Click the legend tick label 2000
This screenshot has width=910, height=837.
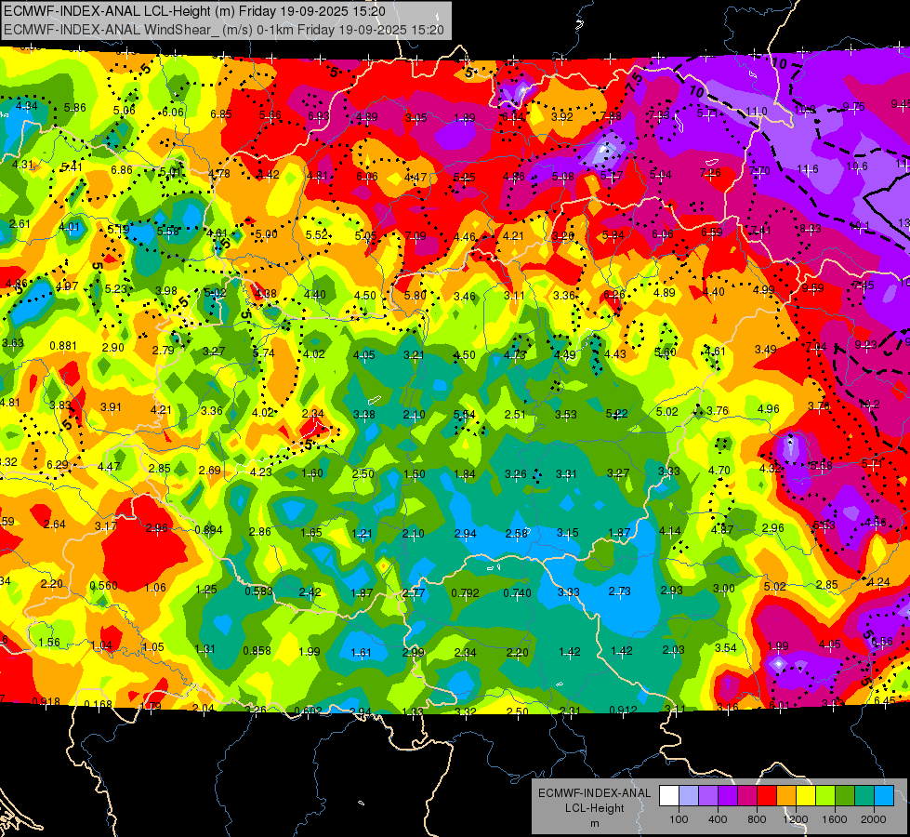pyautogui.click(x=874, y=819)
